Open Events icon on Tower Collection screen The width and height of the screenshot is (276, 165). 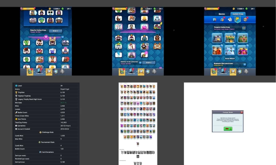pyautogui.click(x=246, y=72)
